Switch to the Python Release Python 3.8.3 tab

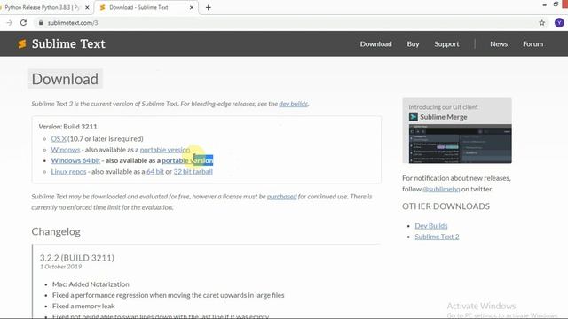[x=42, y=7]
